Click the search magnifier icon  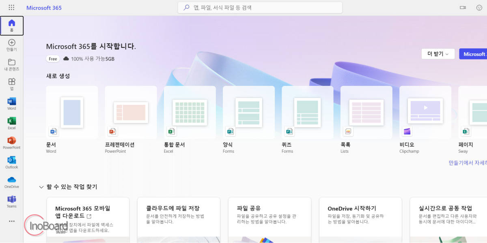[186, 7]
